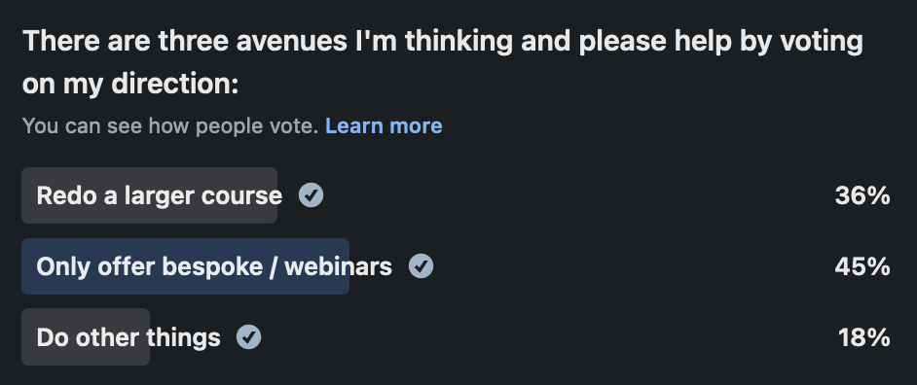Click the 18% result value
The width and height of the screenshot is (917, 385).
coord(864,337)
